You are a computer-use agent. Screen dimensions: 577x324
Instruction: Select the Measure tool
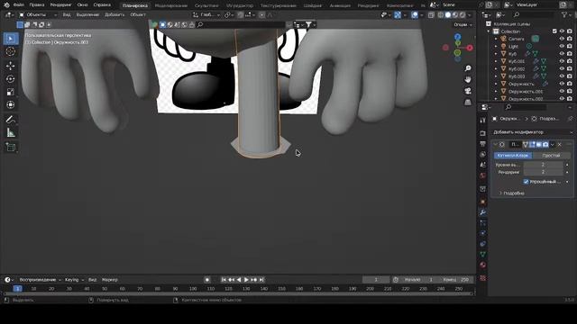pos(11,132)
